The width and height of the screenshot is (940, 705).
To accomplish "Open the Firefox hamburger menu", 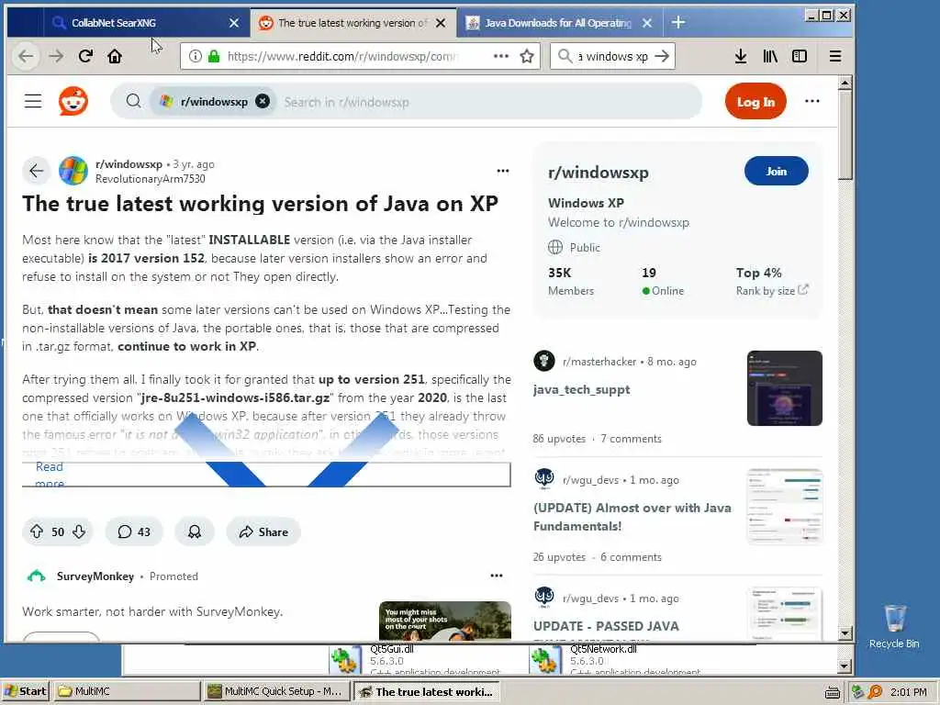I will [835, 56].
